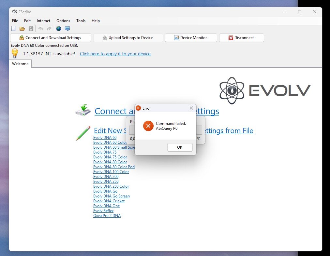Close the Error dialog with X

[x=191, y=108]
